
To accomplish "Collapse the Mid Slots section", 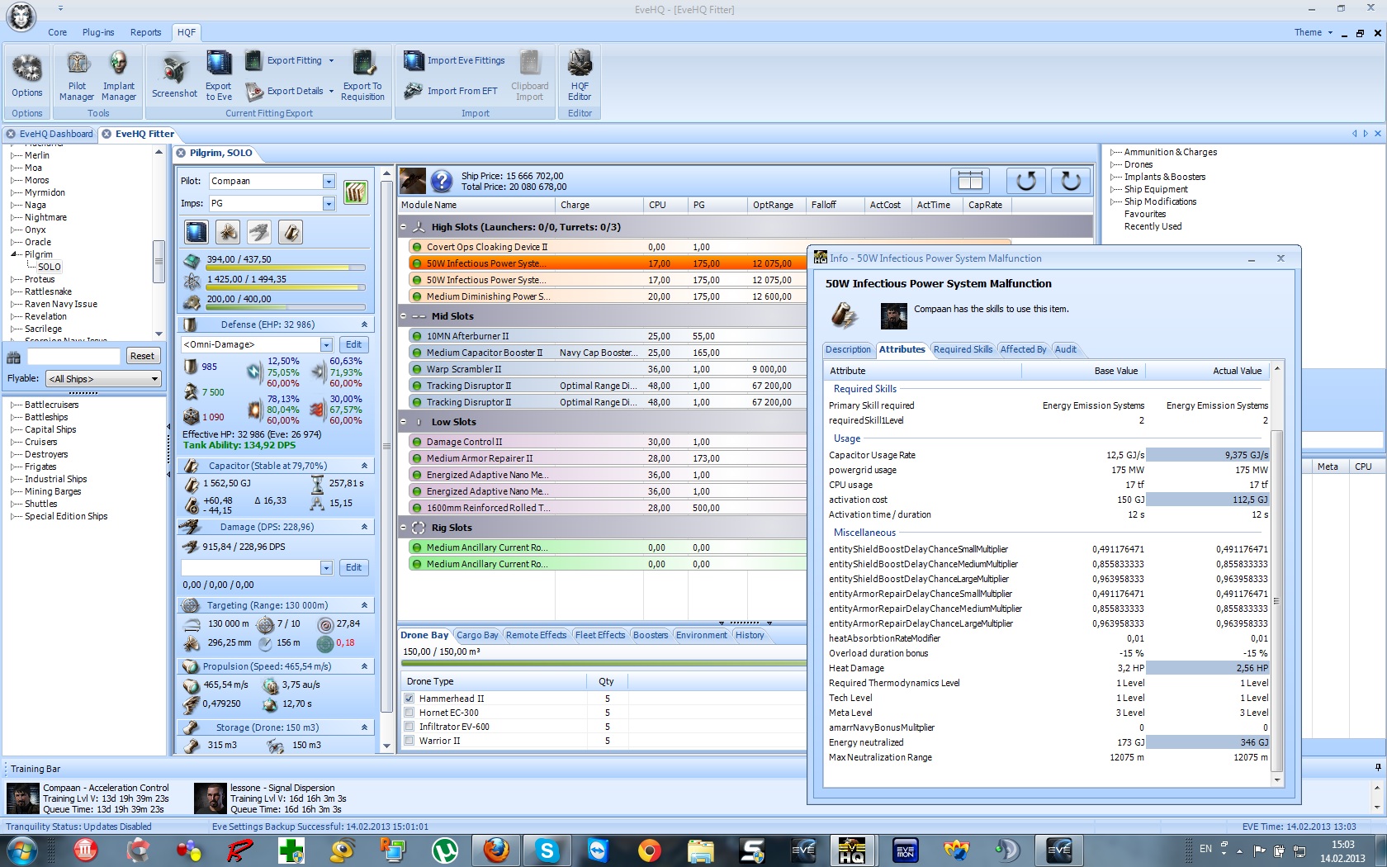I will click(x=404, y=316).
